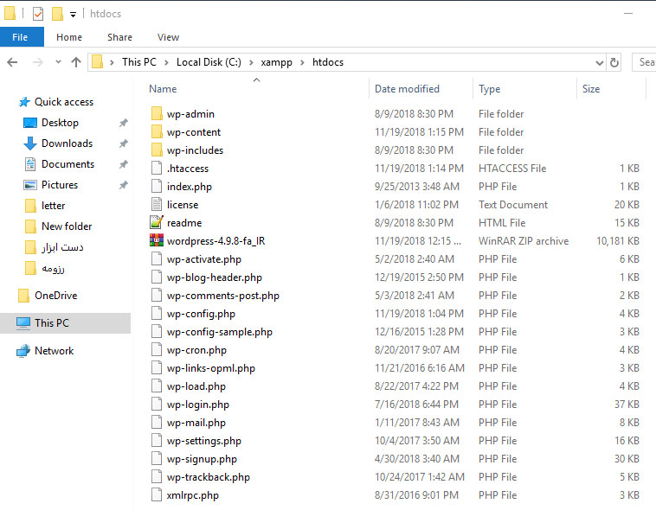This screenshot has width=656, height=510.
Task: Sort by Date modified column header
Action: point(407,89)
